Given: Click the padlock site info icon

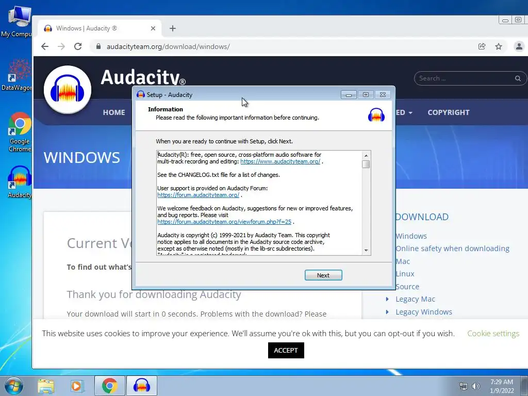Looking at the screenshot, I should pyautogui.click(x=98, y=46).
